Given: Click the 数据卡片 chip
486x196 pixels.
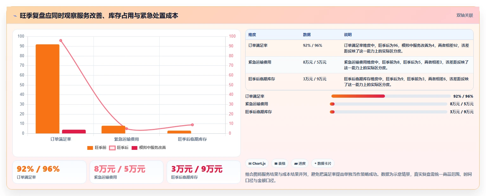Looking at the screenshot, I should (323, 163).
